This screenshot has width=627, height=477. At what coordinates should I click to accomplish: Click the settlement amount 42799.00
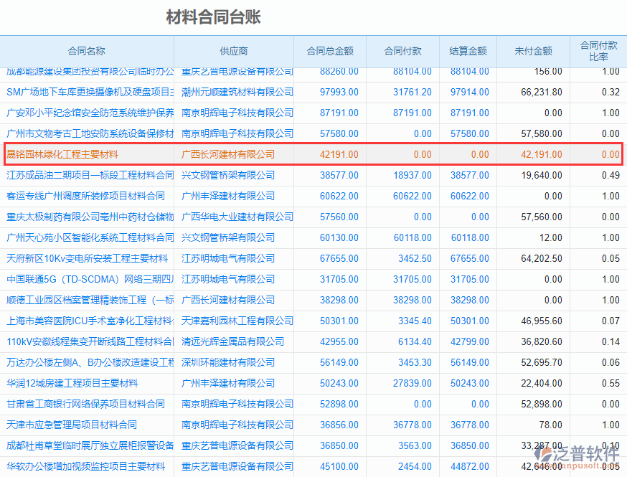tap(469, 341)
